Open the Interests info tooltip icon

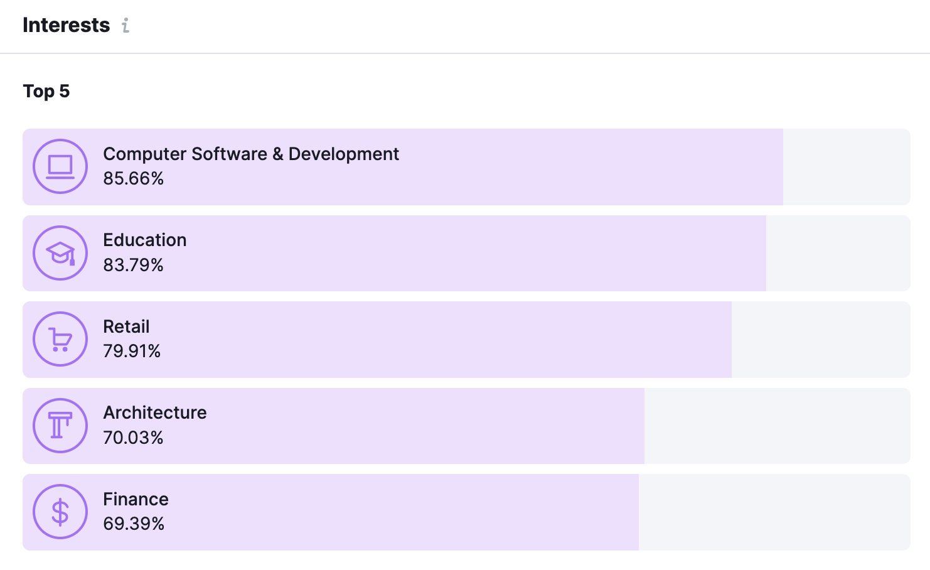point(126,26)
